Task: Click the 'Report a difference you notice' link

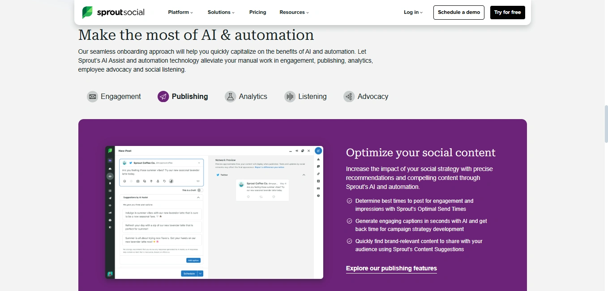Action: (270, 167)
